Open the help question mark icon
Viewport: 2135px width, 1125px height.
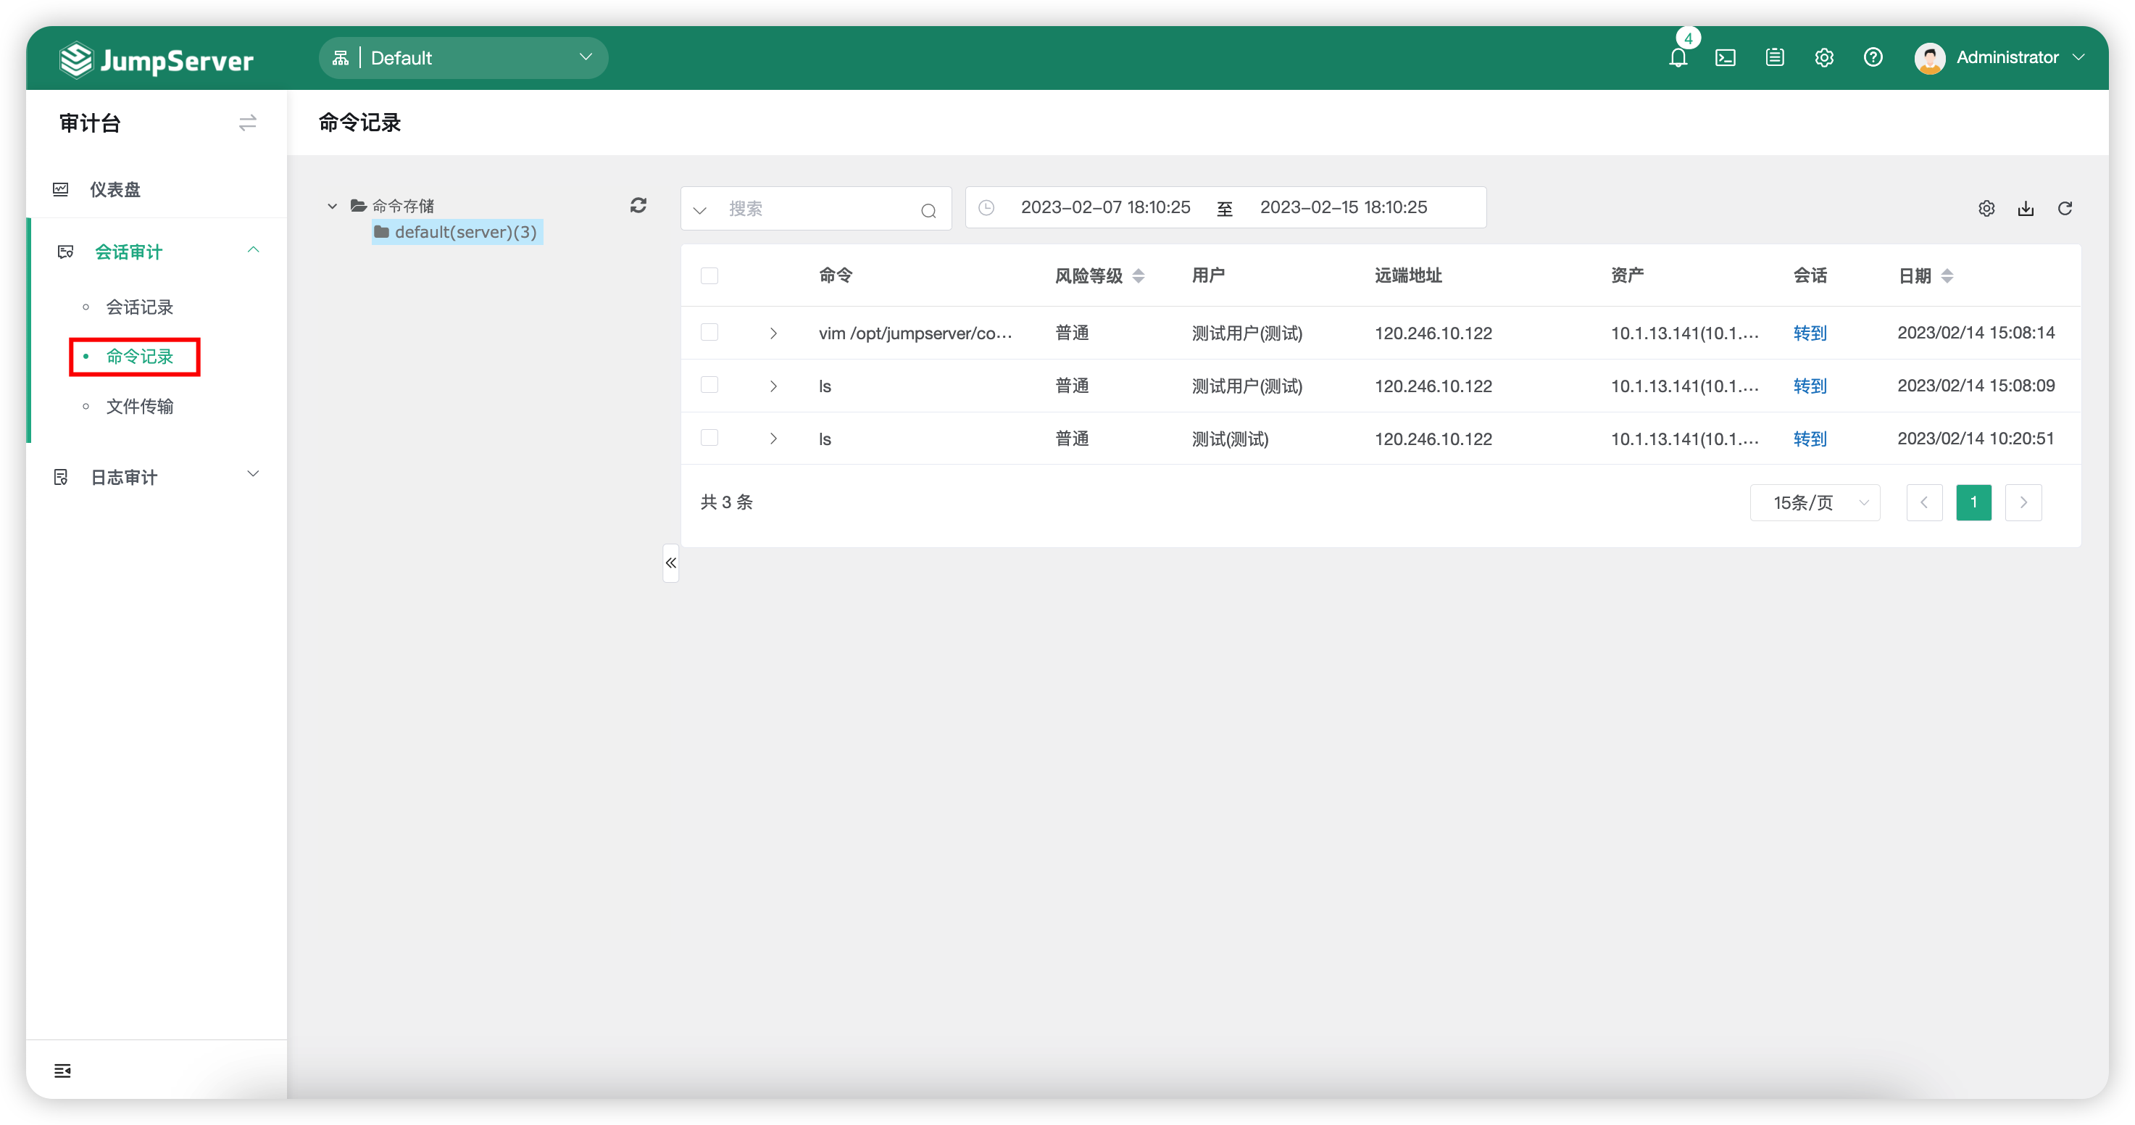coord(1873,57)
